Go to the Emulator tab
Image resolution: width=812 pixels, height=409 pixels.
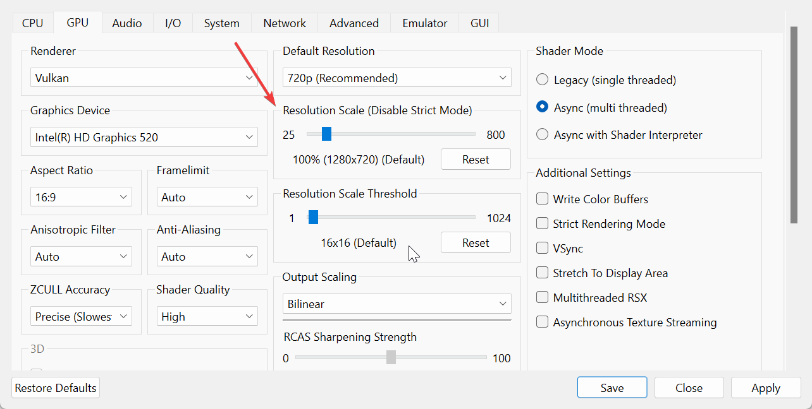[424, 23]
